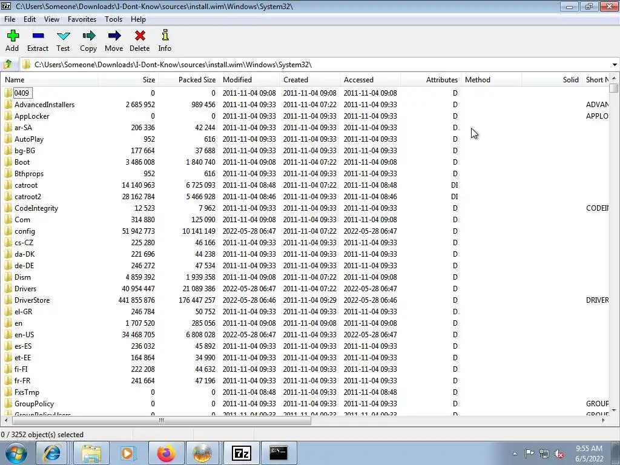Sort by the Size column header
The height and width of the screenshot is (465, 620).
coord(128,79)
